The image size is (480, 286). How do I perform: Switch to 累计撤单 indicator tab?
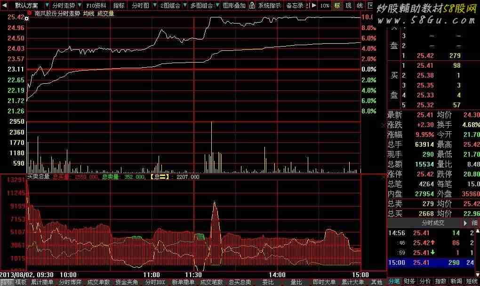(42, 282)
